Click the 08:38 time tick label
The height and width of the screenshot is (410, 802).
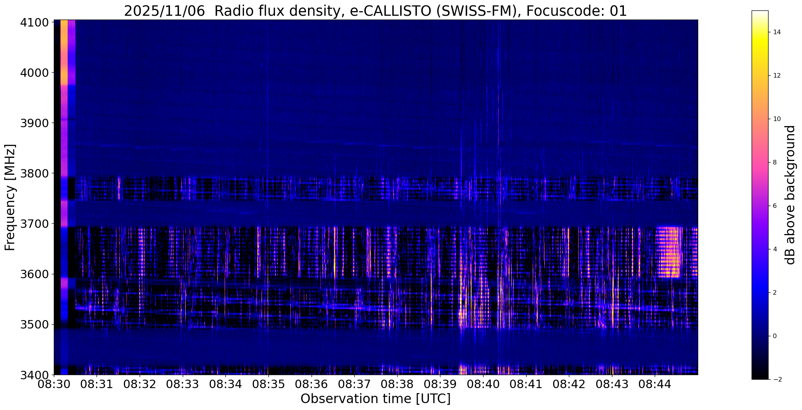397,384
